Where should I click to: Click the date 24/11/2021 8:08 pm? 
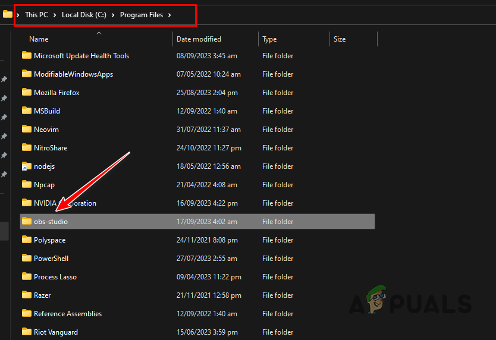[x=207, y=240]
